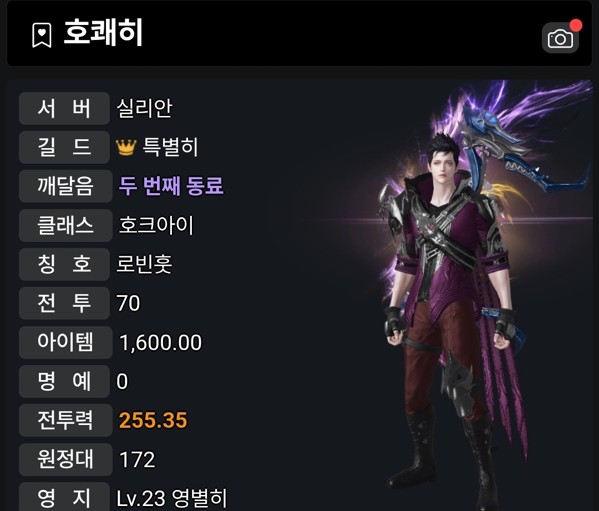The width and height of the screenshot is (599, 511).
Task: Open the camera screenshot button
Action: point(560,38)
